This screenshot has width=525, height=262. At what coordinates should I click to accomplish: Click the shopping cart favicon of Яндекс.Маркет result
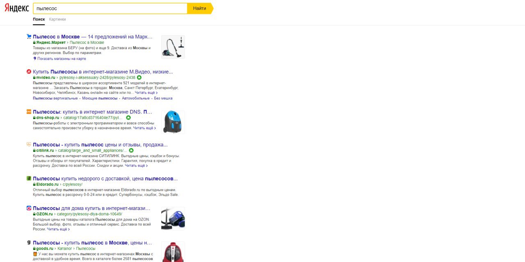click(29, 36)
